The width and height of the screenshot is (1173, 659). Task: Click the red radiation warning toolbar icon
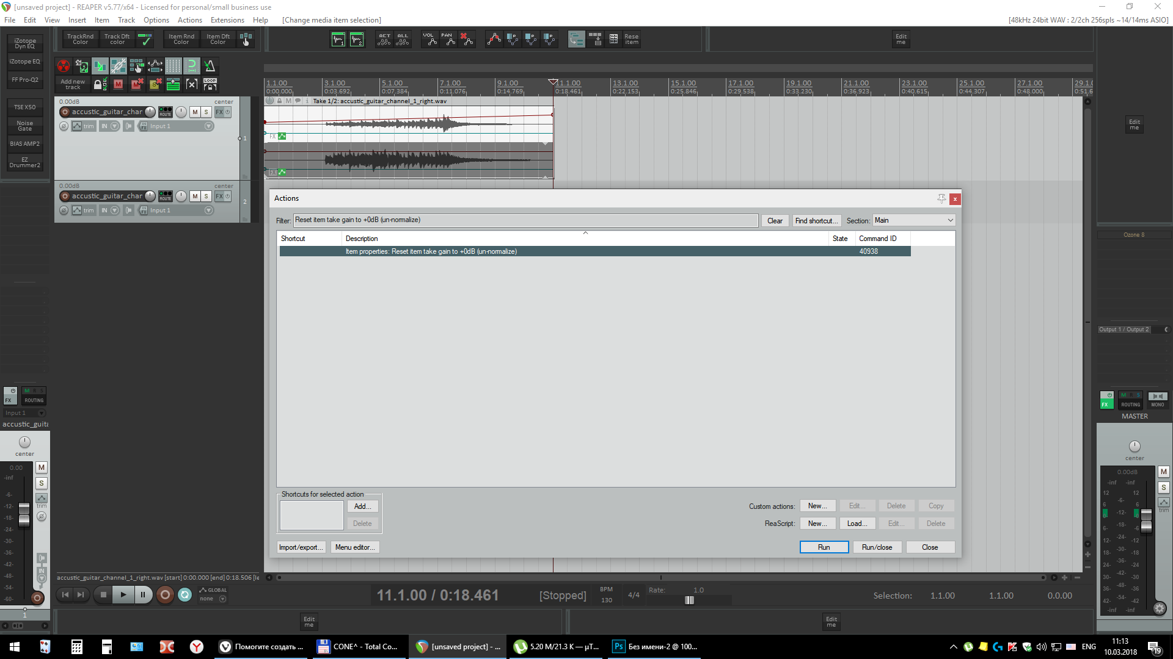pos(64,66)
